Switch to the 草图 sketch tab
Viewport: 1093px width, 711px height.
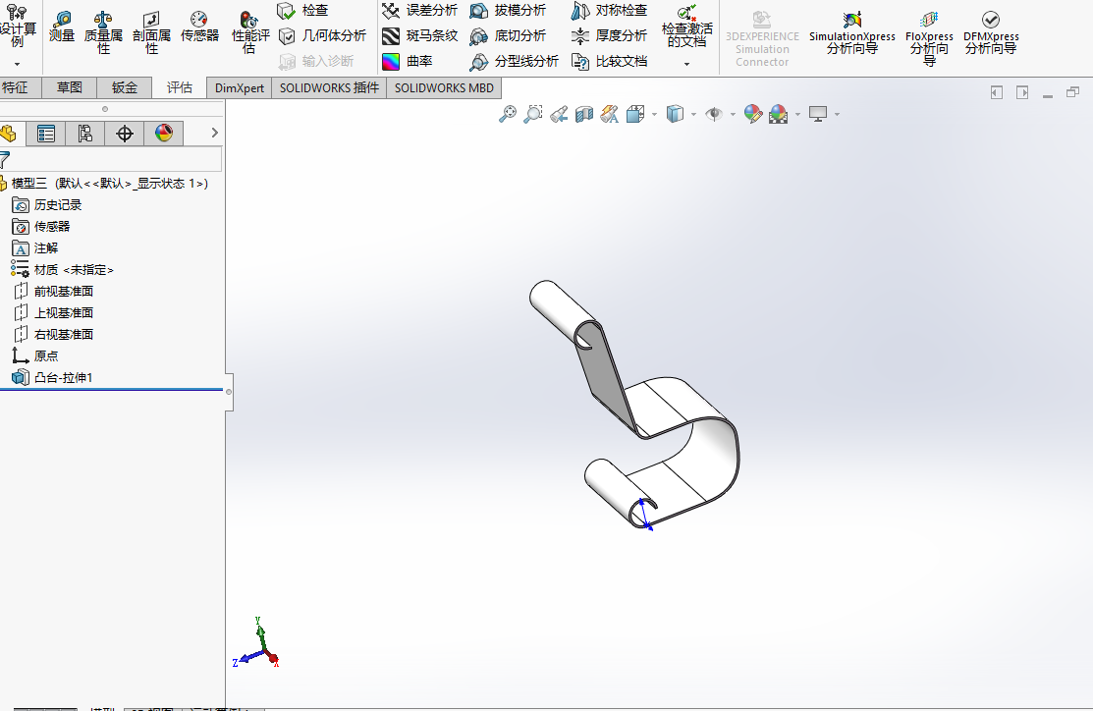[x=70, y=87]
